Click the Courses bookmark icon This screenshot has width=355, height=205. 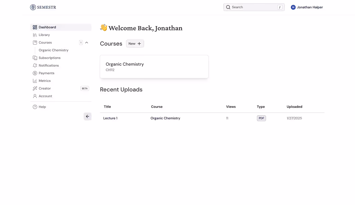point(35,42)
